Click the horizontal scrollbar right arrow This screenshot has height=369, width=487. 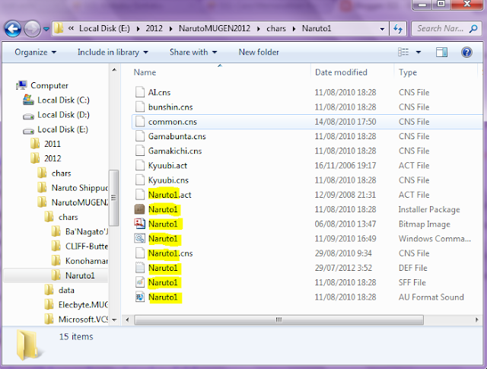(x=477, y=320)
